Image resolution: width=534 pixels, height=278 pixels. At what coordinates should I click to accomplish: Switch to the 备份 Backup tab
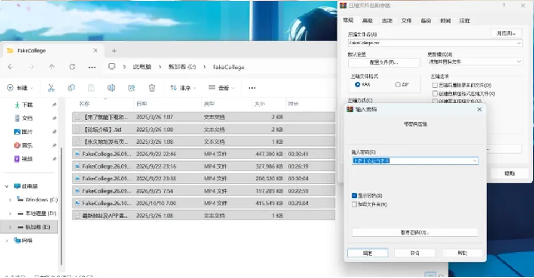click(x=426, y=21)
